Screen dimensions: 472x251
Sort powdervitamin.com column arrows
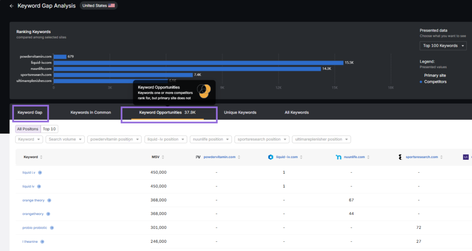[x=239, y=157]
